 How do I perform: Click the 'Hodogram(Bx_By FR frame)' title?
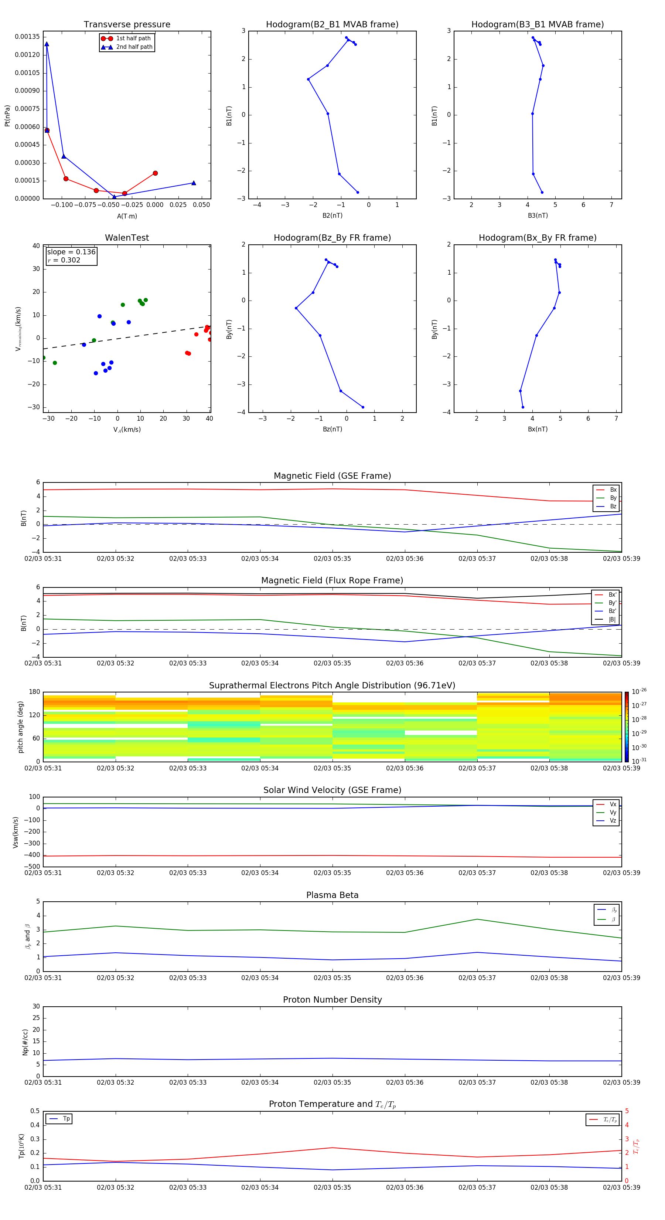pyautogui.click(x=538, y=238)
